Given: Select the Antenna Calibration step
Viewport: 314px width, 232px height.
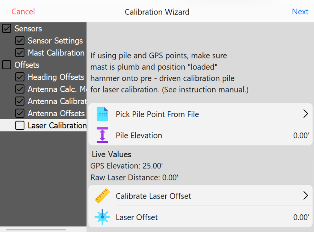Looking at the screenshot, I should click(x=57, y=101).
